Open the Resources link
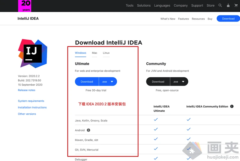The image size is (240, 161). 198,19
